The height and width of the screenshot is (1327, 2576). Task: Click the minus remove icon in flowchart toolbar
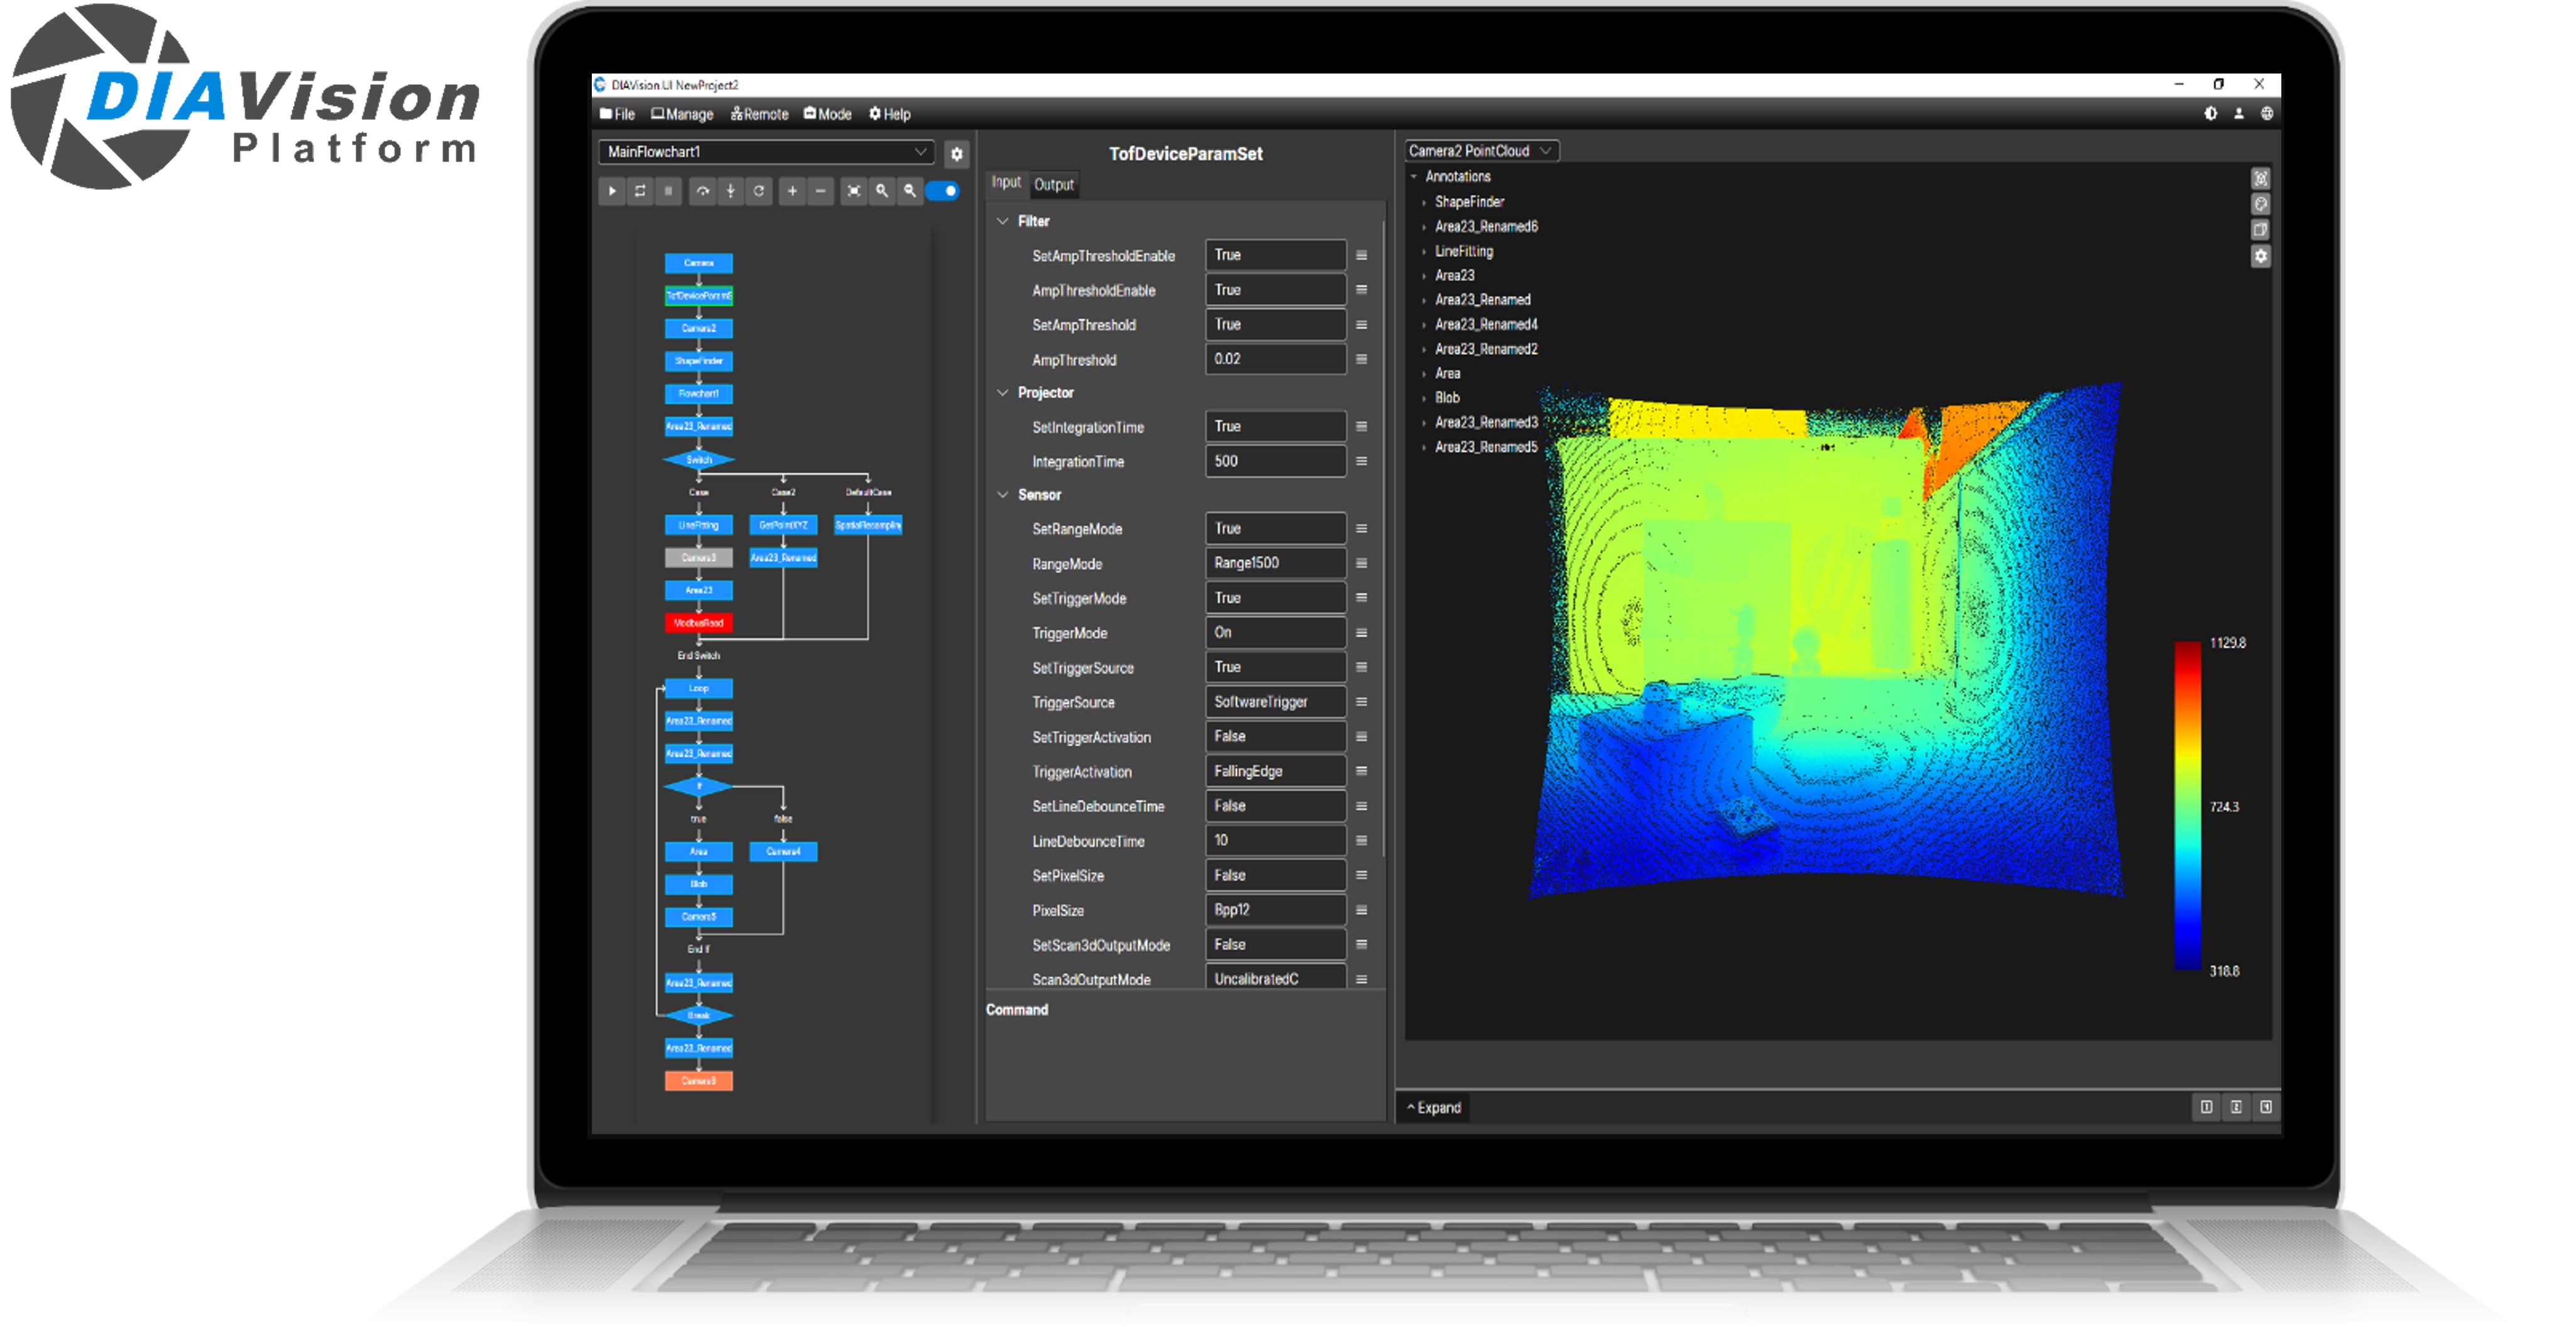[821, 191]
